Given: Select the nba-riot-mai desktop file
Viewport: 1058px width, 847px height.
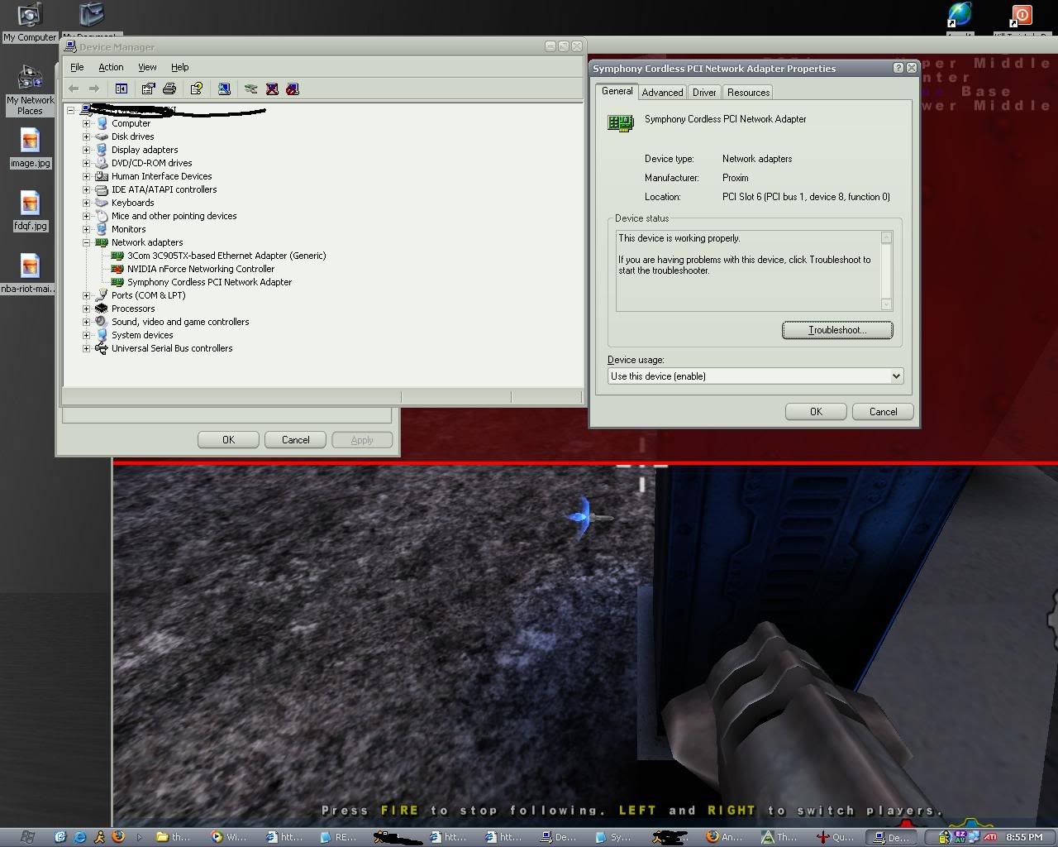Looking at the screenshot, I should click(x=30, y=274).
